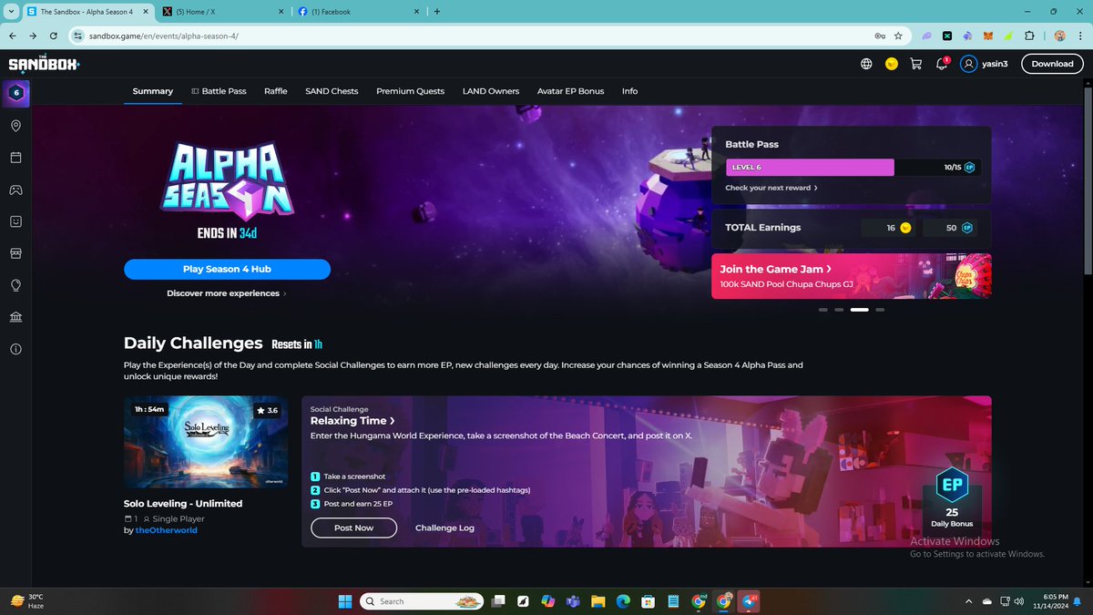Open the bank building icon in sidebar

pos(16,317)
